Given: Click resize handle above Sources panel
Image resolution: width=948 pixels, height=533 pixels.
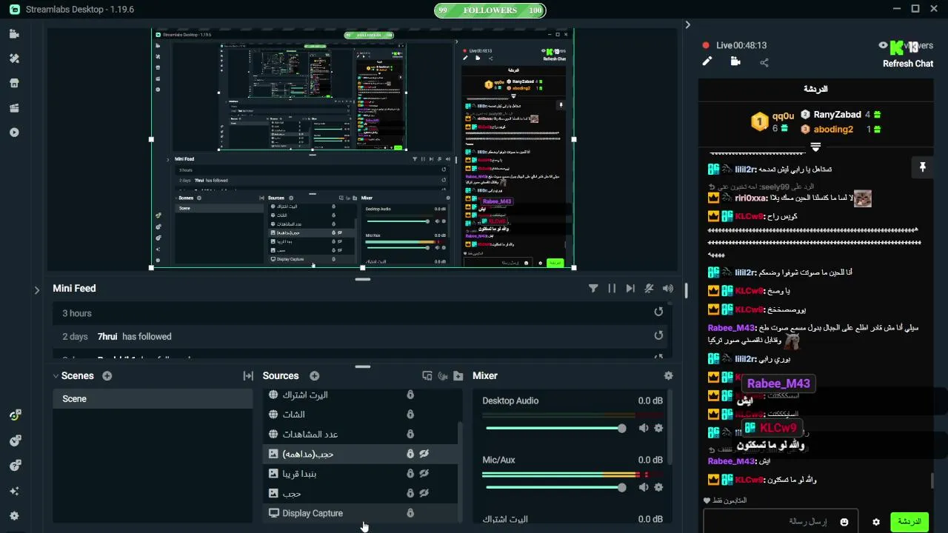Looking at the screenshot, I should pyautogui.click(x=363, y=366).
